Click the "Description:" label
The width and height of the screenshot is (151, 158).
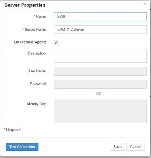pyautogui.click(x=37, y=53)
